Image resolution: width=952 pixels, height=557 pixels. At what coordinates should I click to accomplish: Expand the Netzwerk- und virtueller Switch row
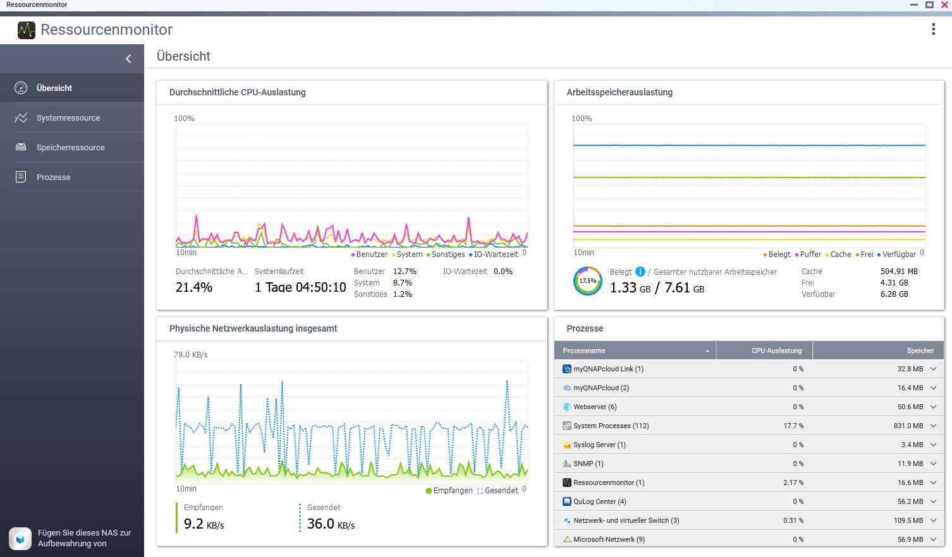coord(933,520)
